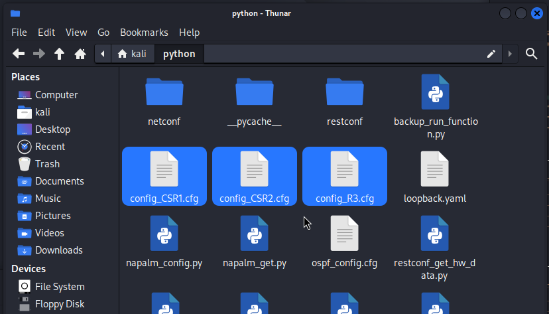Click the Places sidebar heading

(x=26, y=77)
